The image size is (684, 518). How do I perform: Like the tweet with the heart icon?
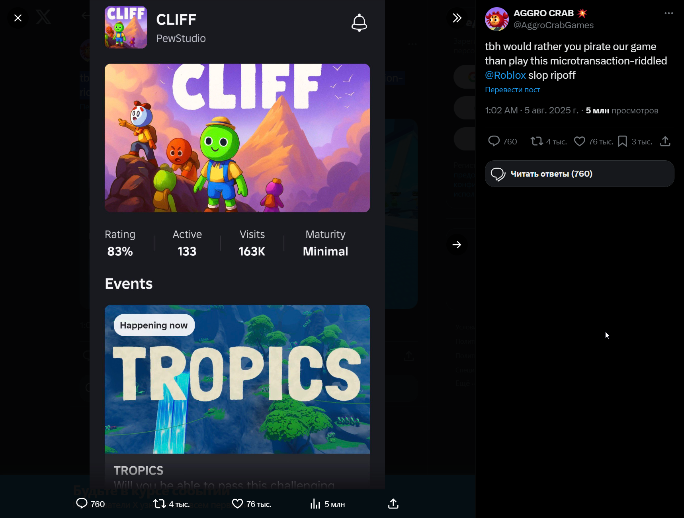[580, 141]
